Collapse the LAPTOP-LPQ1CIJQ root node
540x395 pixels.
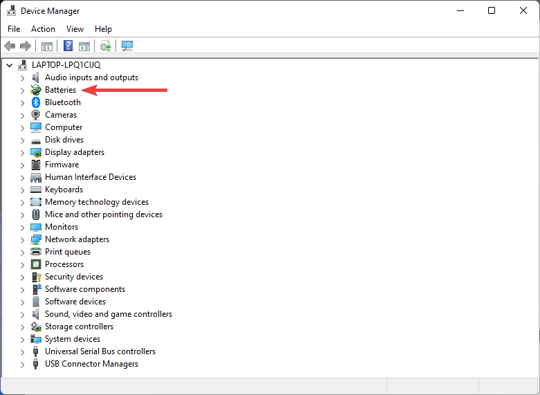point(9,65)
